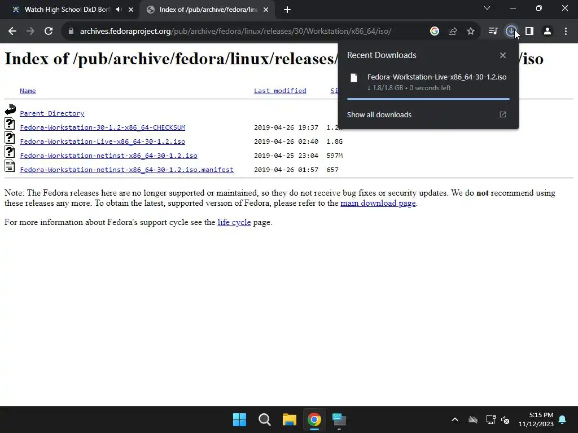Mute the High School DxD tab audio

click(119, 10)
